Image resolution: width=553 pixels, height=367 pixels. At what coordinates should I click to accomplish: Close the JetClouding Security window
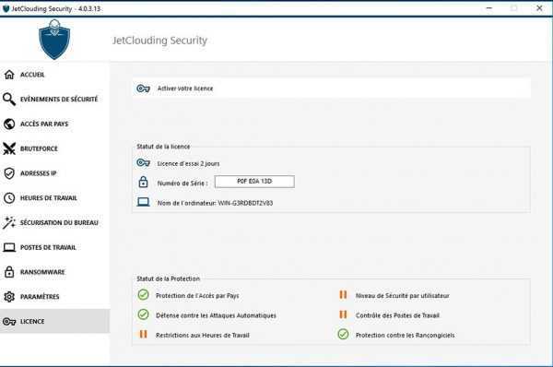(539, 8)
